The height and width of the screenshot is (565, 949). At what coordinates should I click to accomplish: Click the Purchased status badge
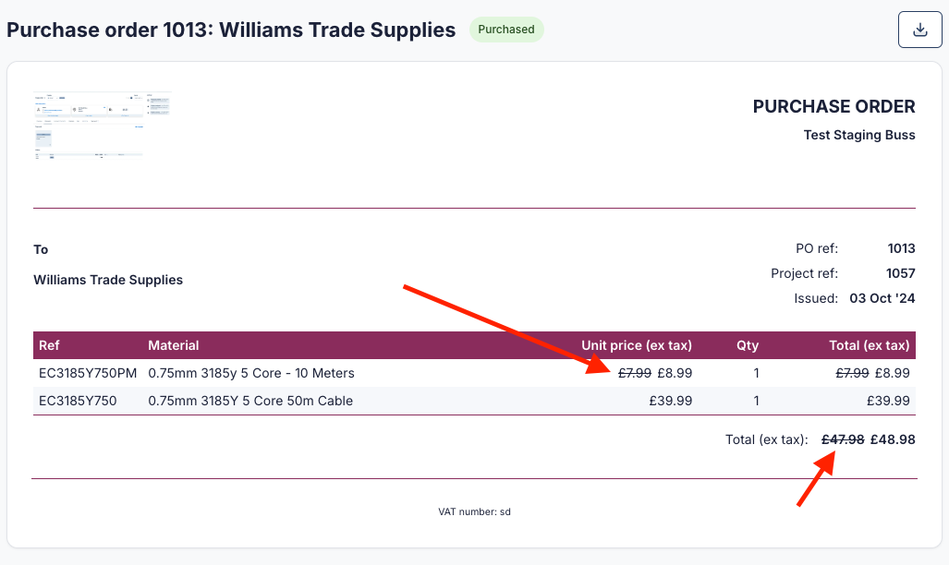point(506,30)
